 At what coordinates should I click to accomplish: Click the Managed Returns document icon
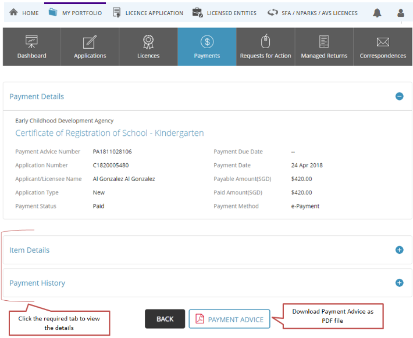pyautogui.click(x=324, y=41)
